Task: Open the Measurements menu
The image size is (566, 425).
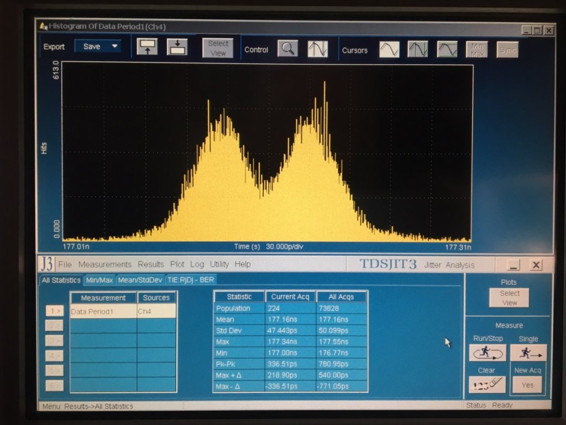Action: pyautogui.click(x=104, y=265)
